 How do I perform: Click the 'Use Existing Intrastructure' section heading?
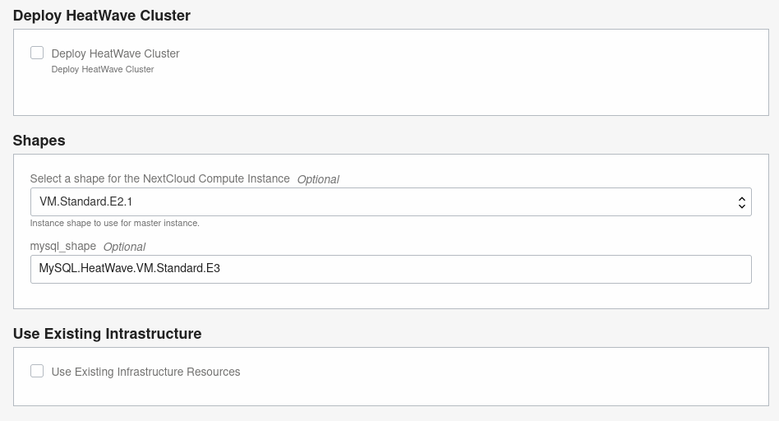[x=108, y=334]
